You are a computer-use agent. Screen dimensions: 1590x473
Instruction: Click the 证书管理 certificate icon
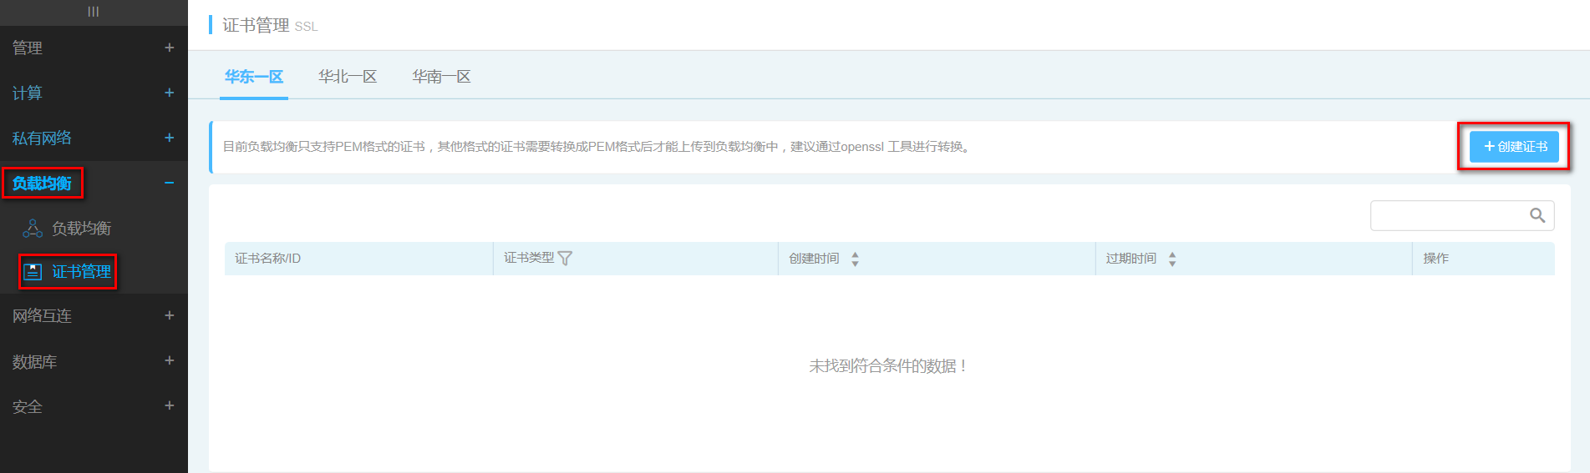point(33,272)
